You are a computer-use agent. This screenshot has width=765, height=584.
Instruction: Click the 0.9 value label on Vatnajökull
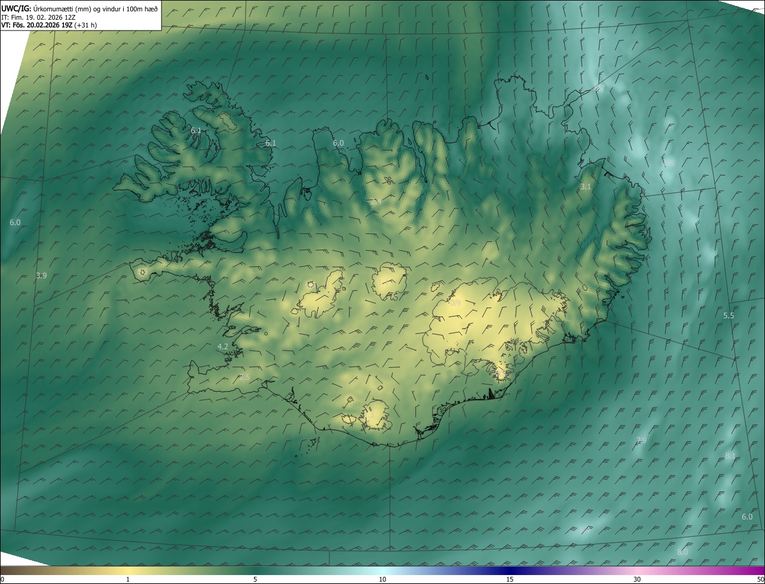tap(455, 303)
